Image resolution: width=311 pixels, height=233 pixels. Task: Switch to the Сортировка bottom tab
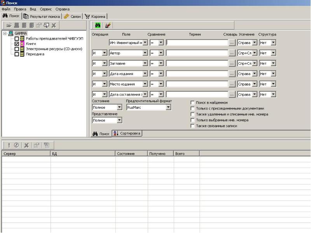coord(127,133)
